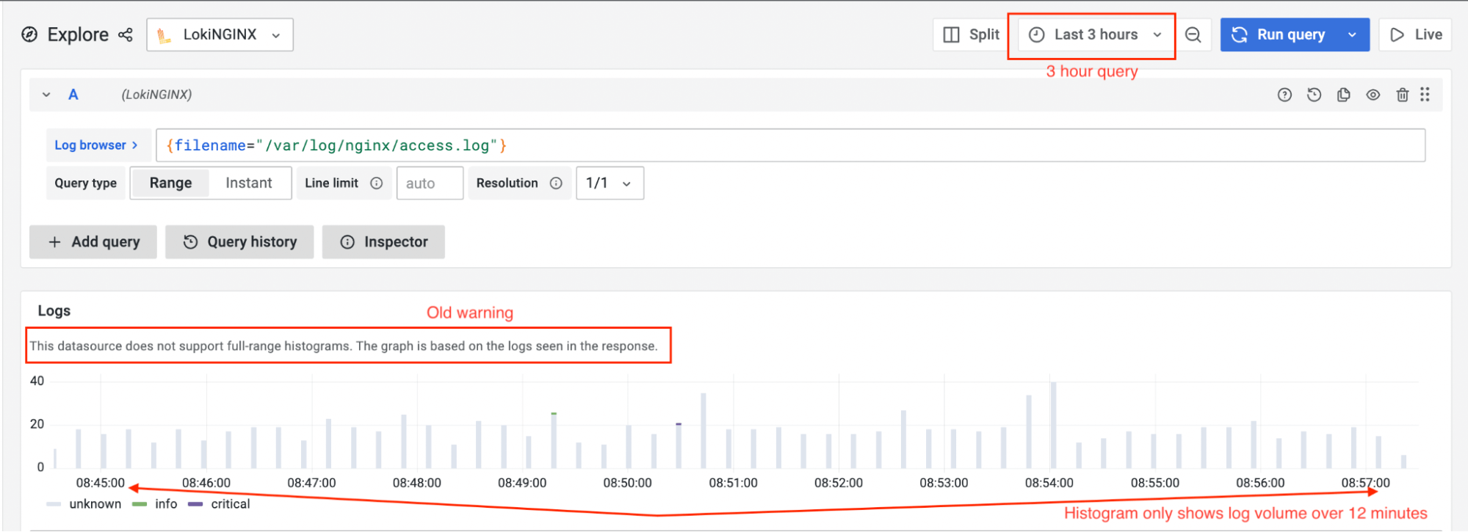
Task: Click the query help icon in row A
Action: tap(1284, 95)
